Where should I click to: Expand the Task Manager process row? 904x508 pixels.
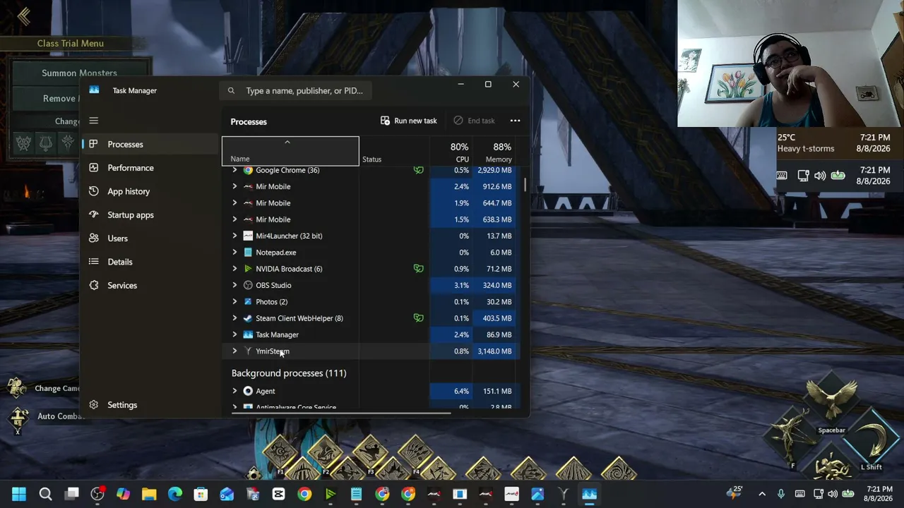(x=234, y=334)
